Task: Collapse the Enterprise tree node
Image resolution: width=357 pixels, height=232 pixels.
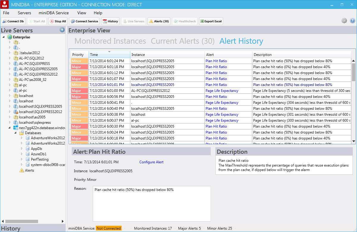Action: (4, 37)
